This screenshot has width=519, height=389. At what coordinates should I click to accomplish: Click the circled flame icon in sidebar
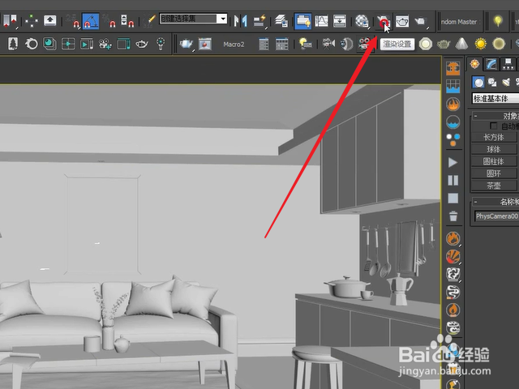point(453,105)
